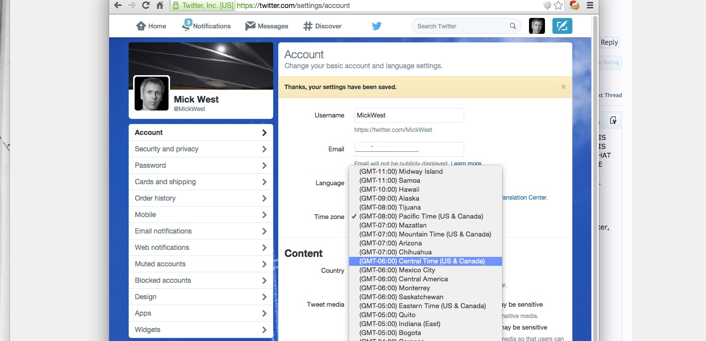The height and width of the screenshot is (341, 706).
Task: Click Mick West profile name
Action: point(196,99)
